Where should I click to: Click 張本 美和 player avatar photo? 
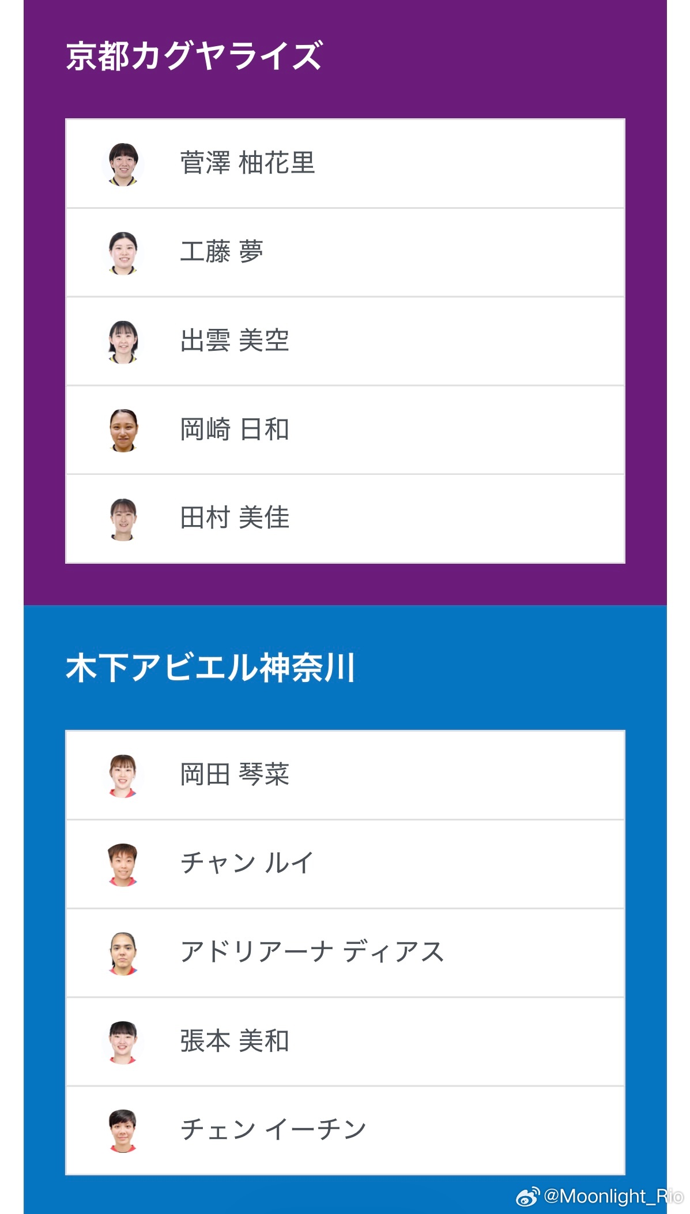(x=123, y=1042)
